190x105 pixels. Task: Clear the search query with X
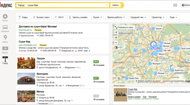[107, 5]
